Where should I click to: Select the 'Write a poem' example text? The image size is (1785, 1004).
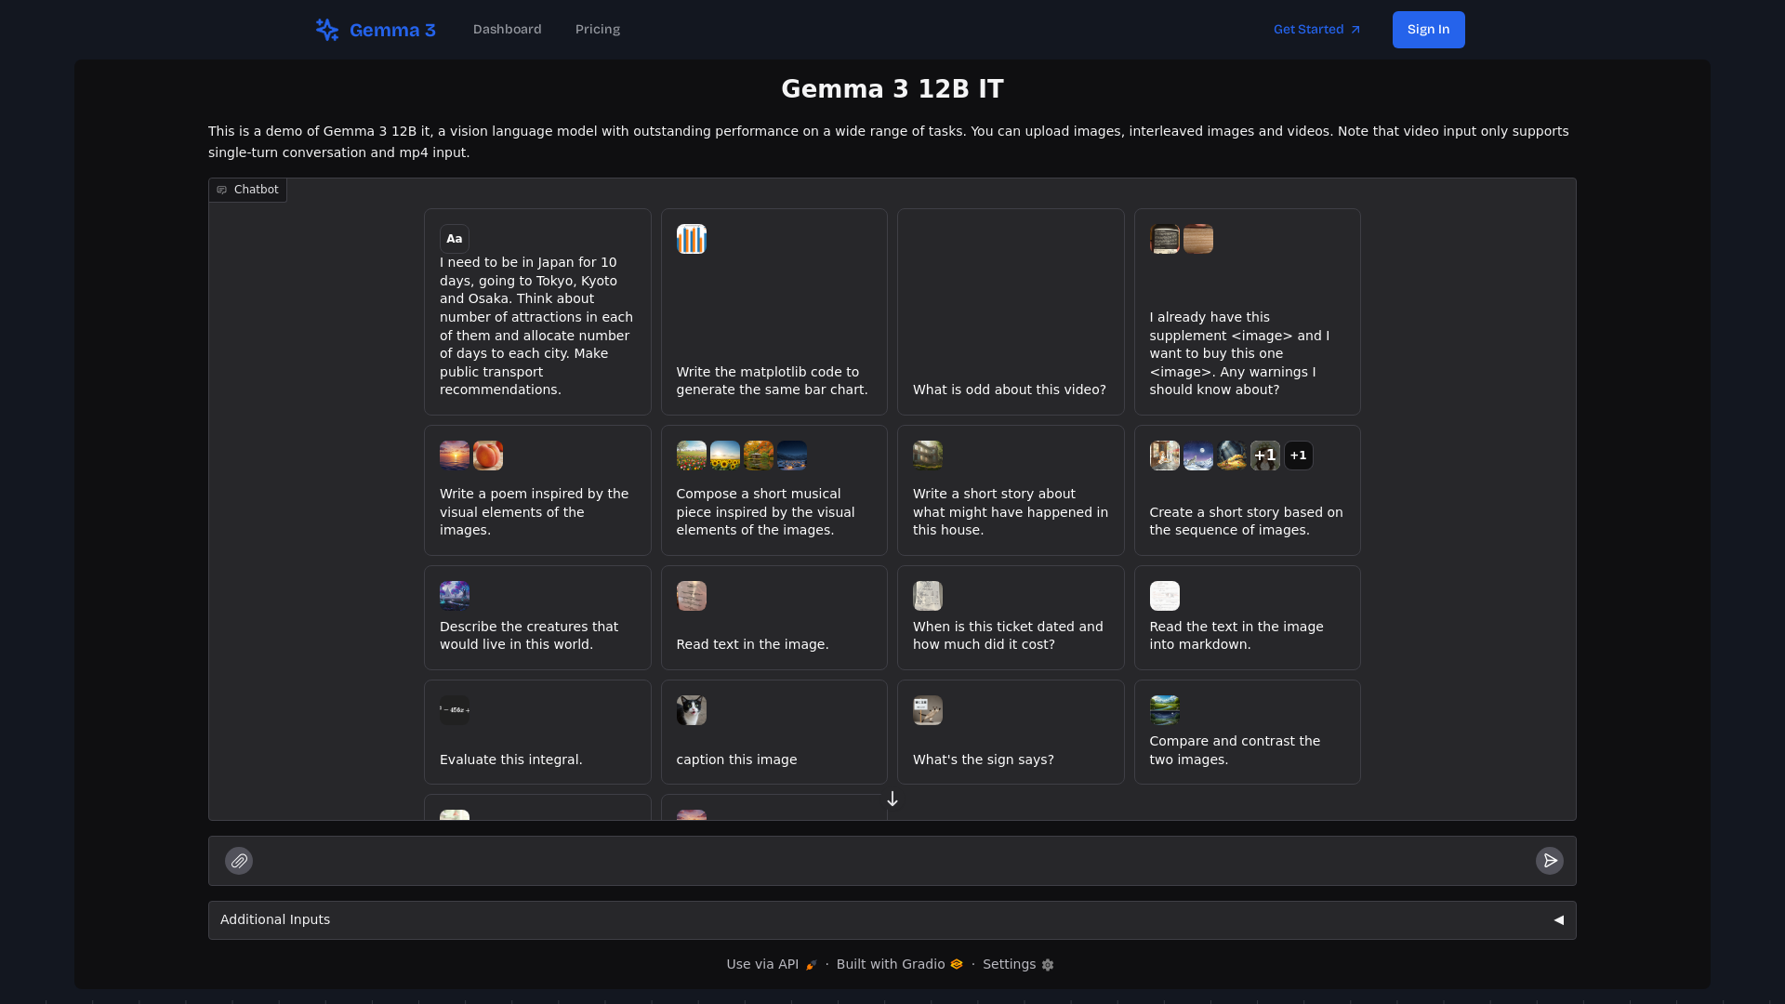click(x=535, y=512)
